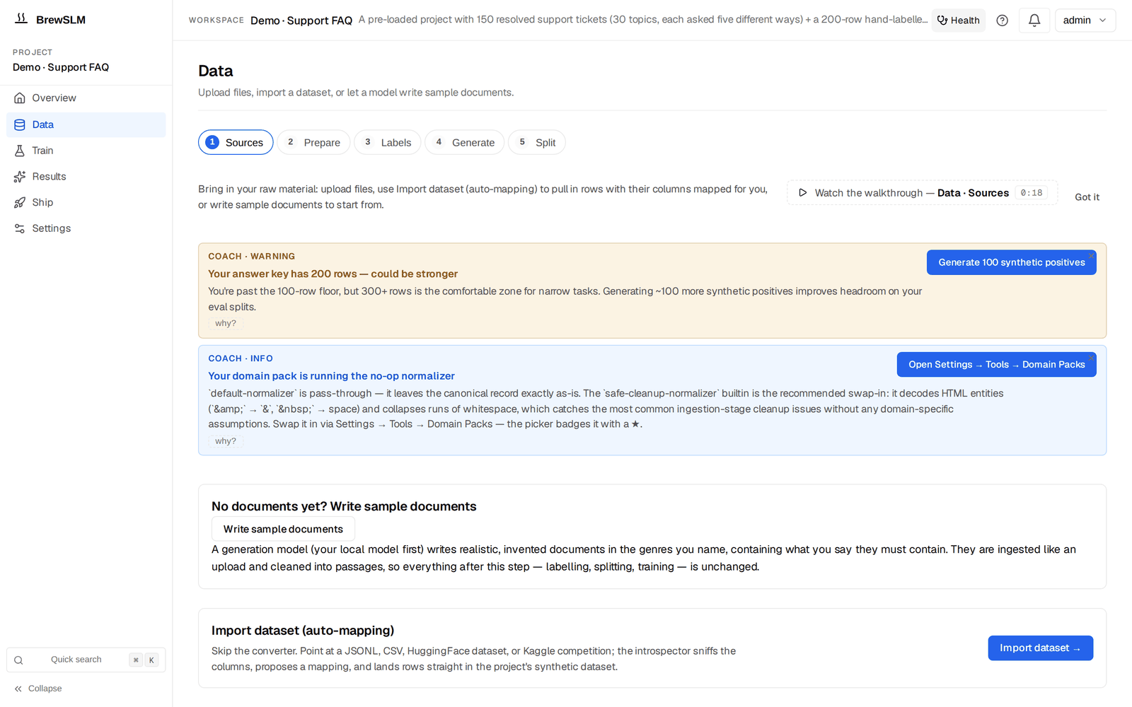Play the Data Sources walkthrough

(922, 193)
